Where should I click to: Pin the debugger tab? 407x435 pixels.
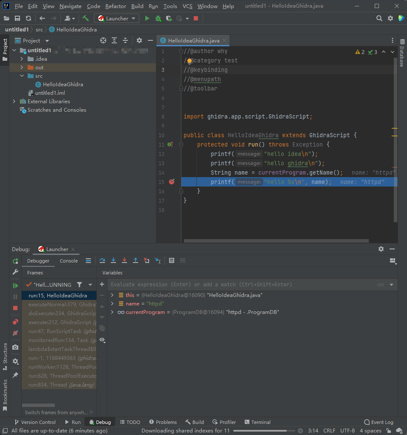click(x=15, y=375)
